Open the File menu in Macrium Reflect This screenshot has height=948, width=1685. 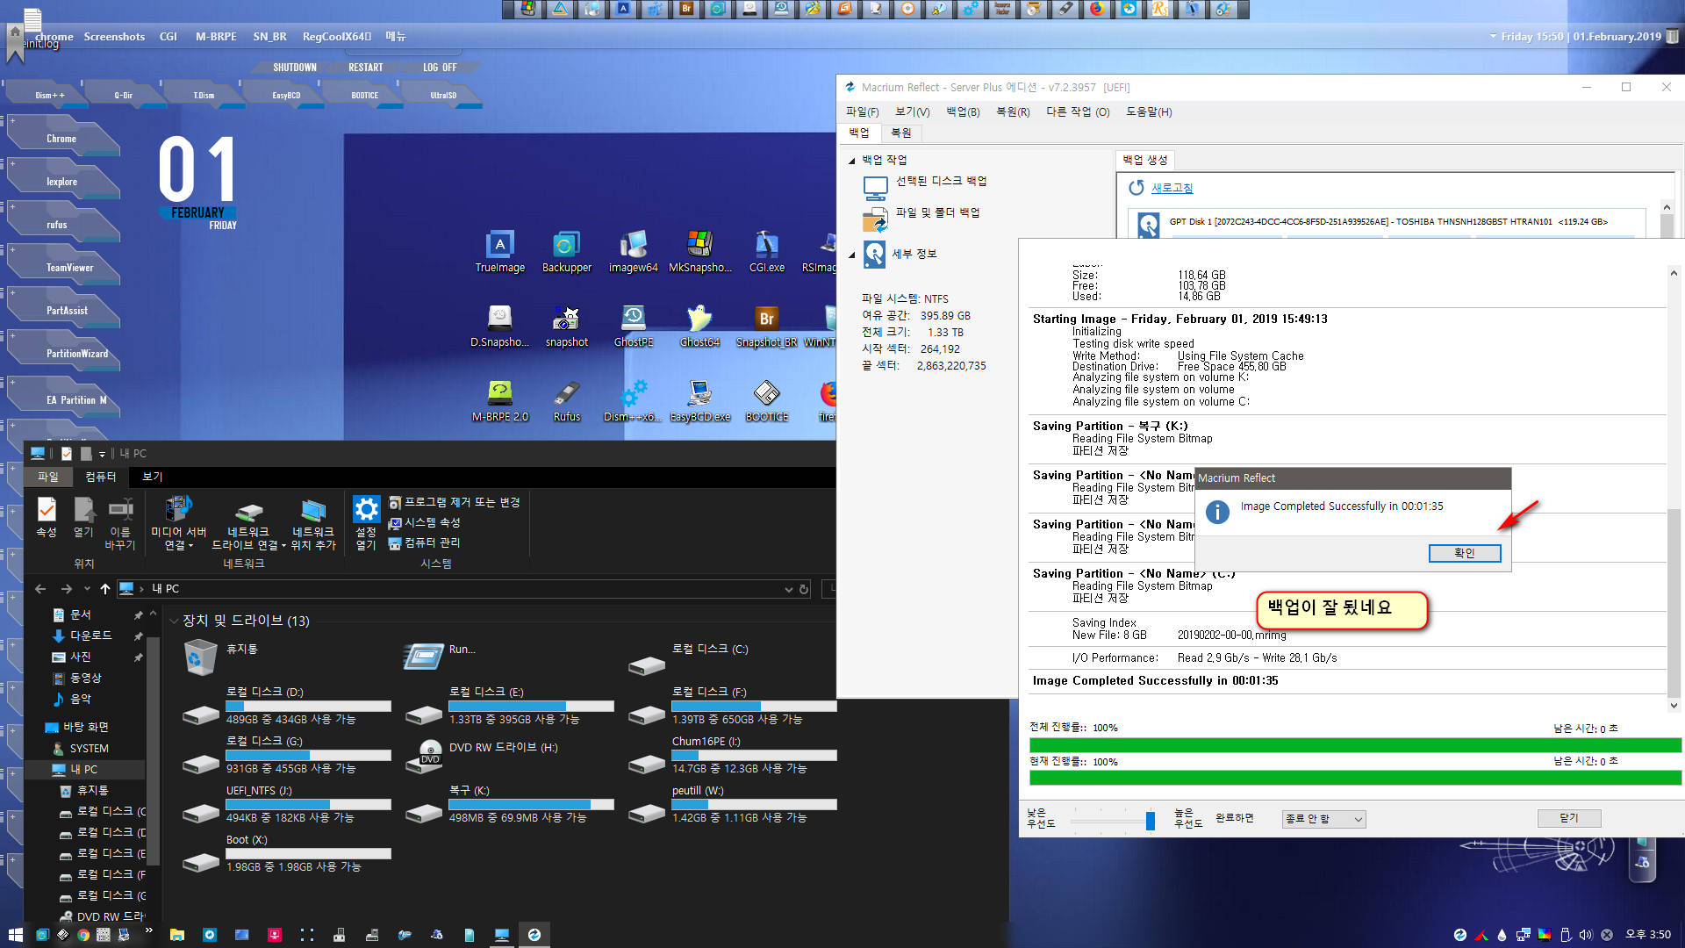(862, 111)
